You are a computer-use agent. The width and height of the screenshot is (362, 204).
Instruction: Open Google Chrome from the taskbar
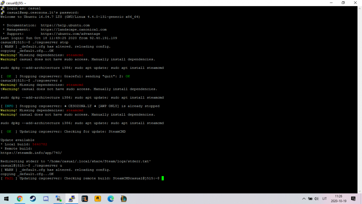tap(20, 199)
